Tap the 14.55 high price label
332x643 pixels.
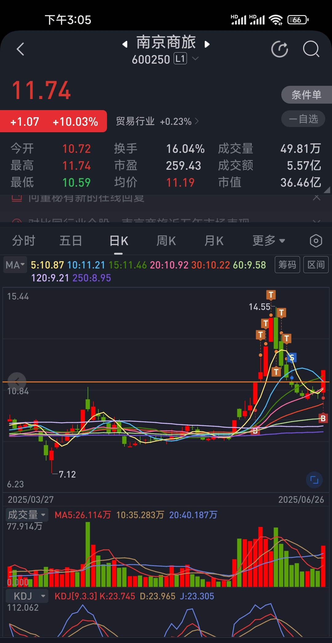tap(259, 307)
